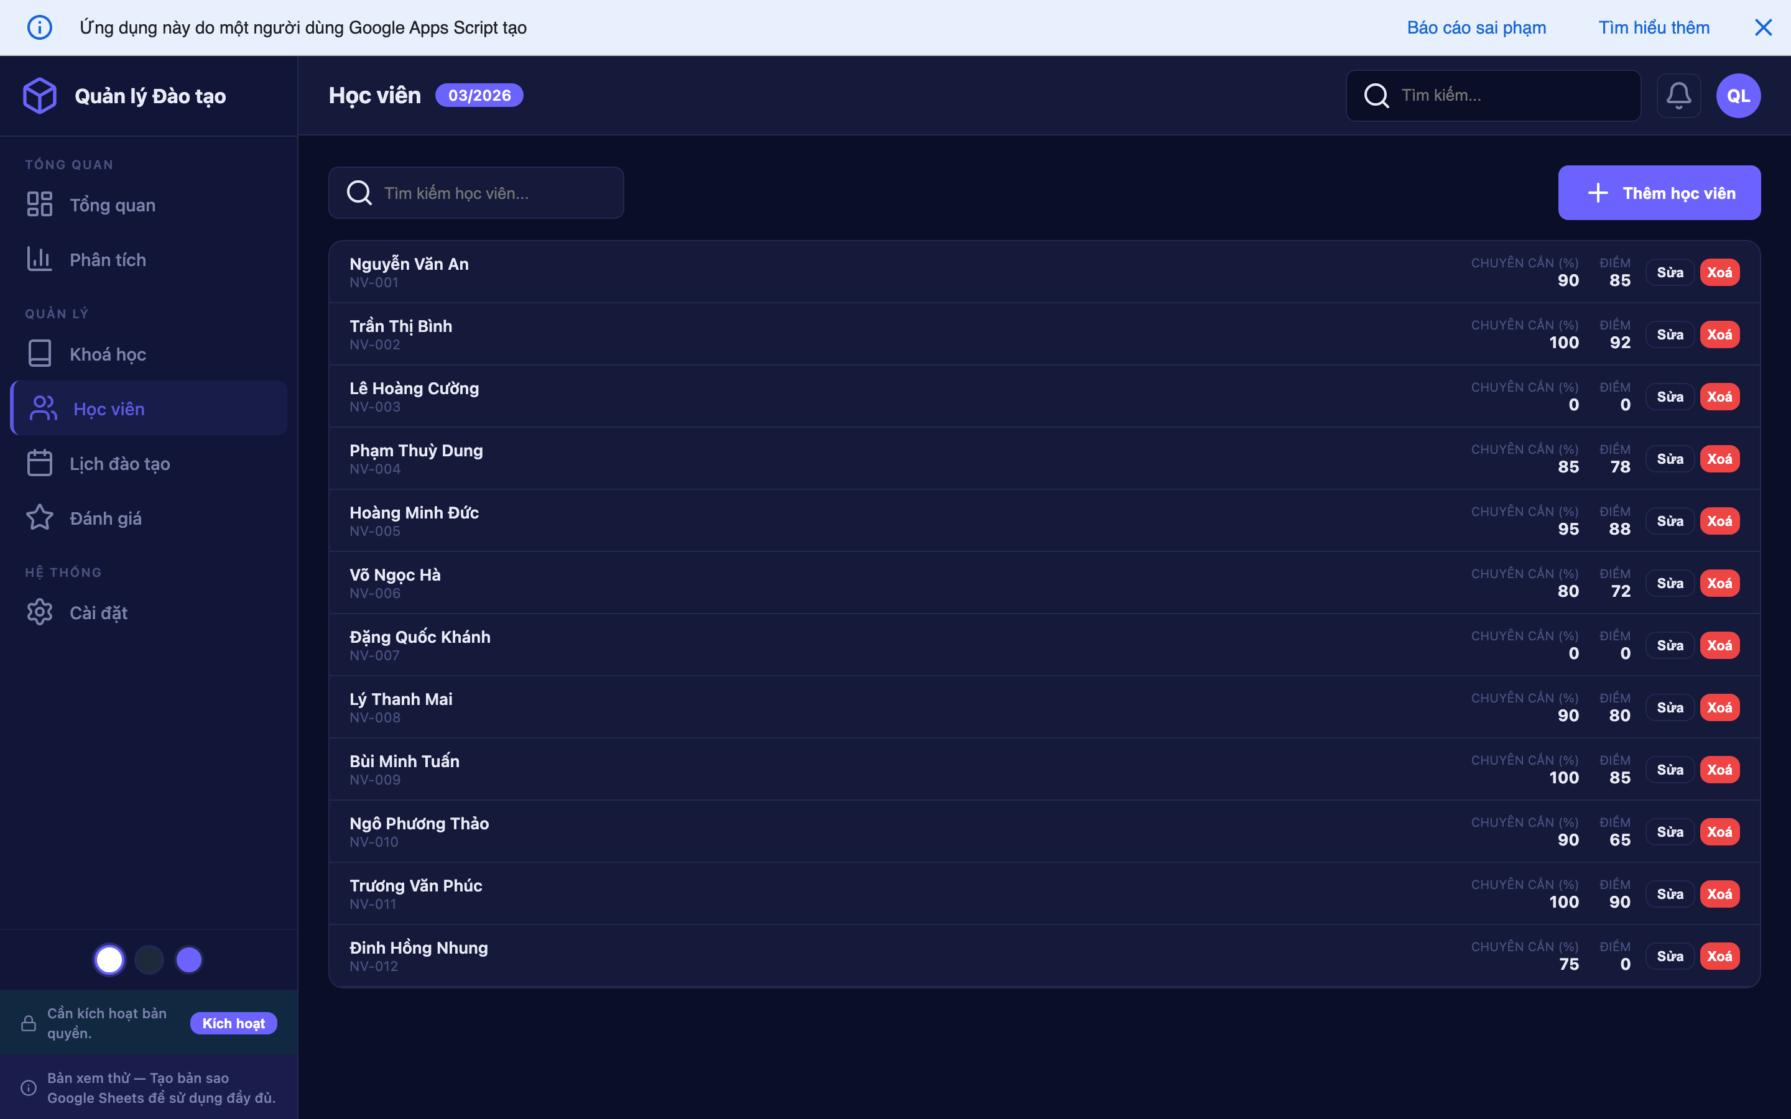
Task: Click the cube logo icon
Action: point(40,96)
